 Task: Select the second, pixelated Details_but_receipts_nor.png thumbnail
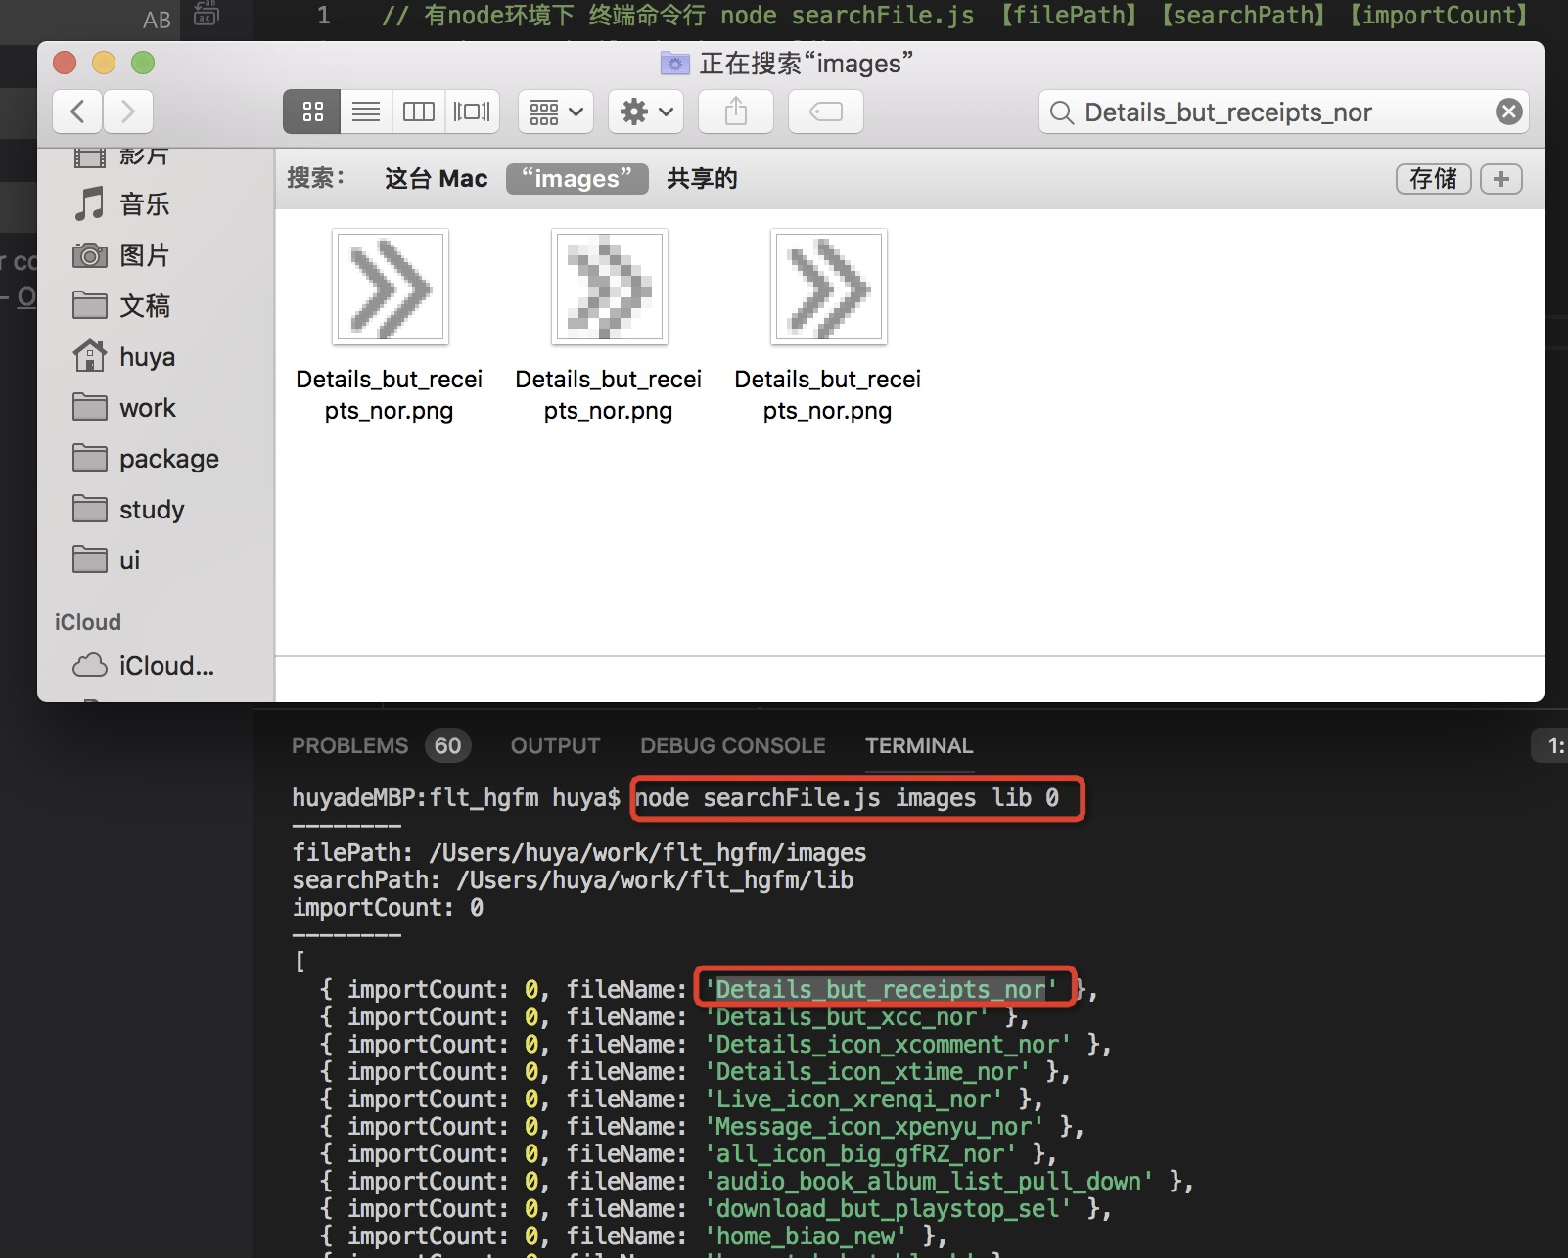(610, 287)
